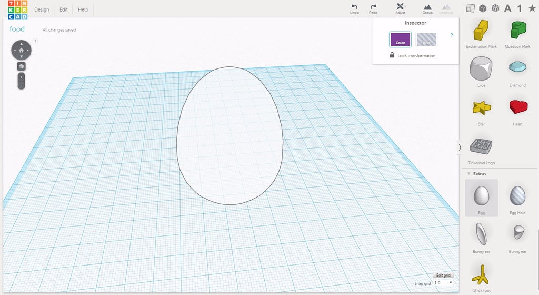Choose the solid cube shapes category icon
This screenshot has width=539, height=295.
point(483,8)
